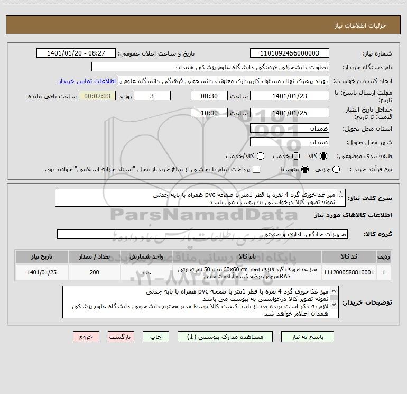Click the جزئیات اطلاعات نیاز header title
Viewport: 407px width, 394px height.
click(x=360, y=25)
